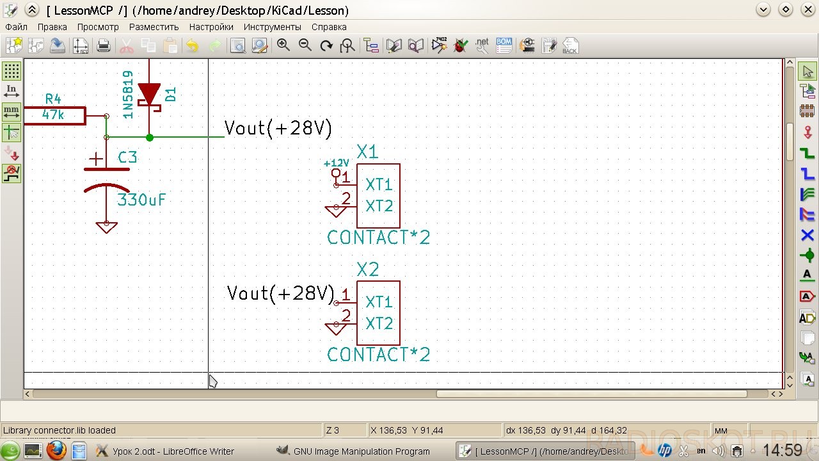Paste from the clipboard
819x461 pixels.
point(170,45)
